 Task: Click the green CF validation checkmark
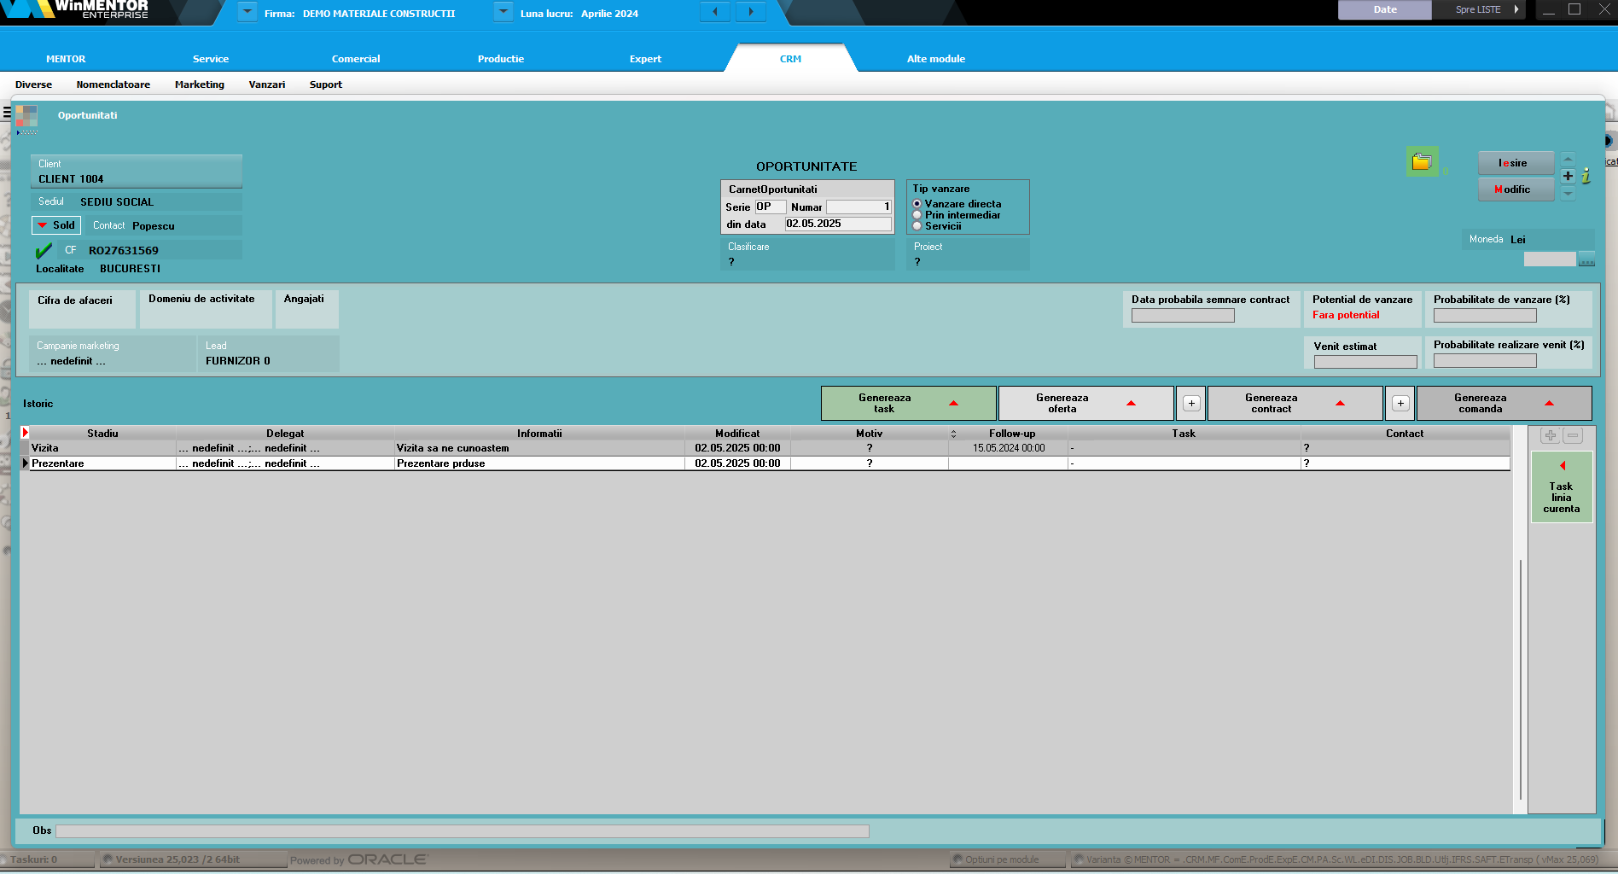click(44, 251)
